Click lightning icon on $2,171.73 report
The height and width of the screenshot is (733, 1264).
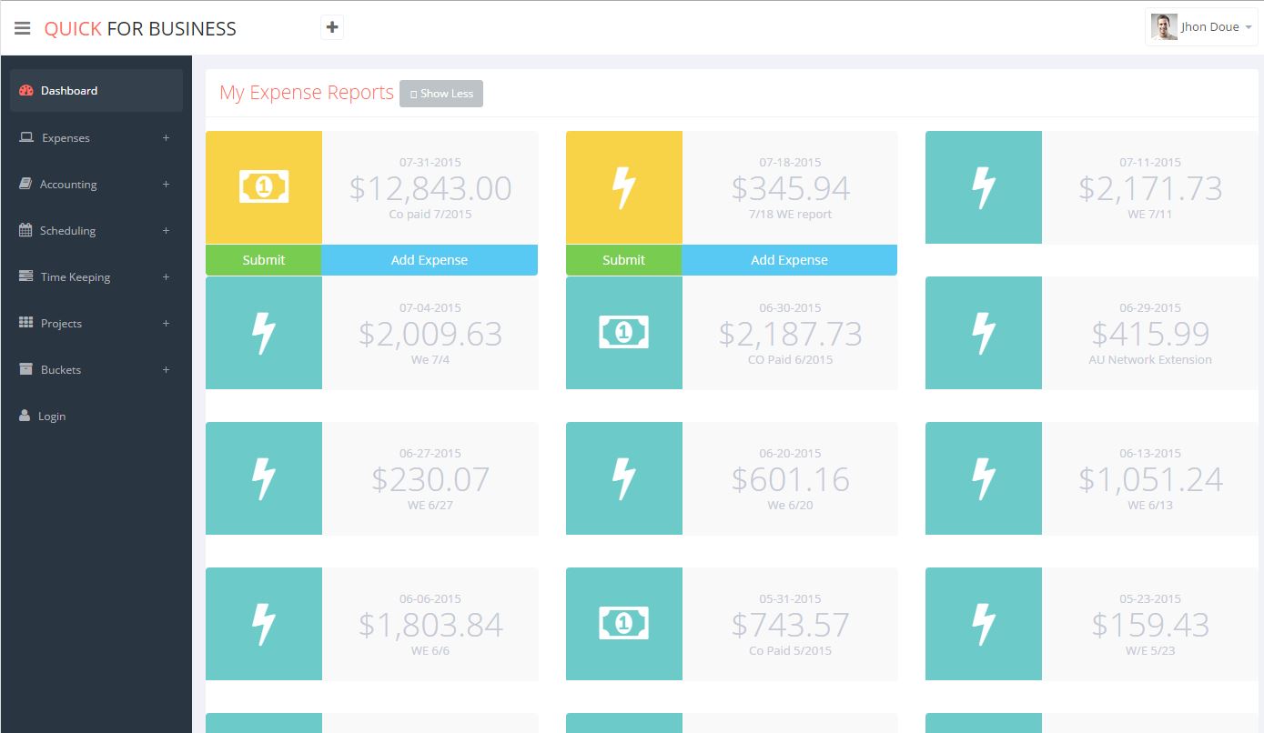tap(984, 187)
